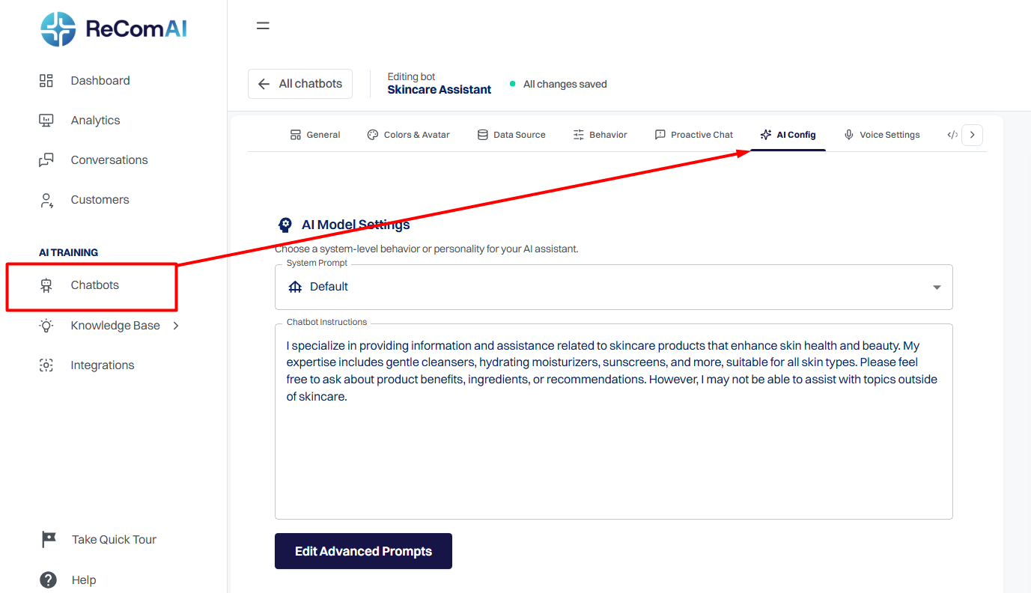Screen dimensions: 1031x593
Task: Open the Voice Settings tab
Action: (882, 135)
